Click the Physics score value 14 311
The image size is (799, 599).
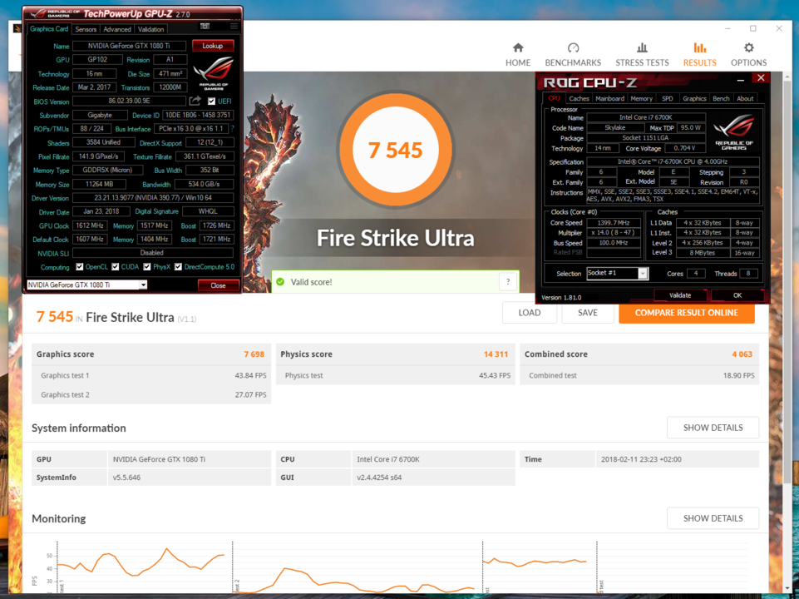click(496, 354)
